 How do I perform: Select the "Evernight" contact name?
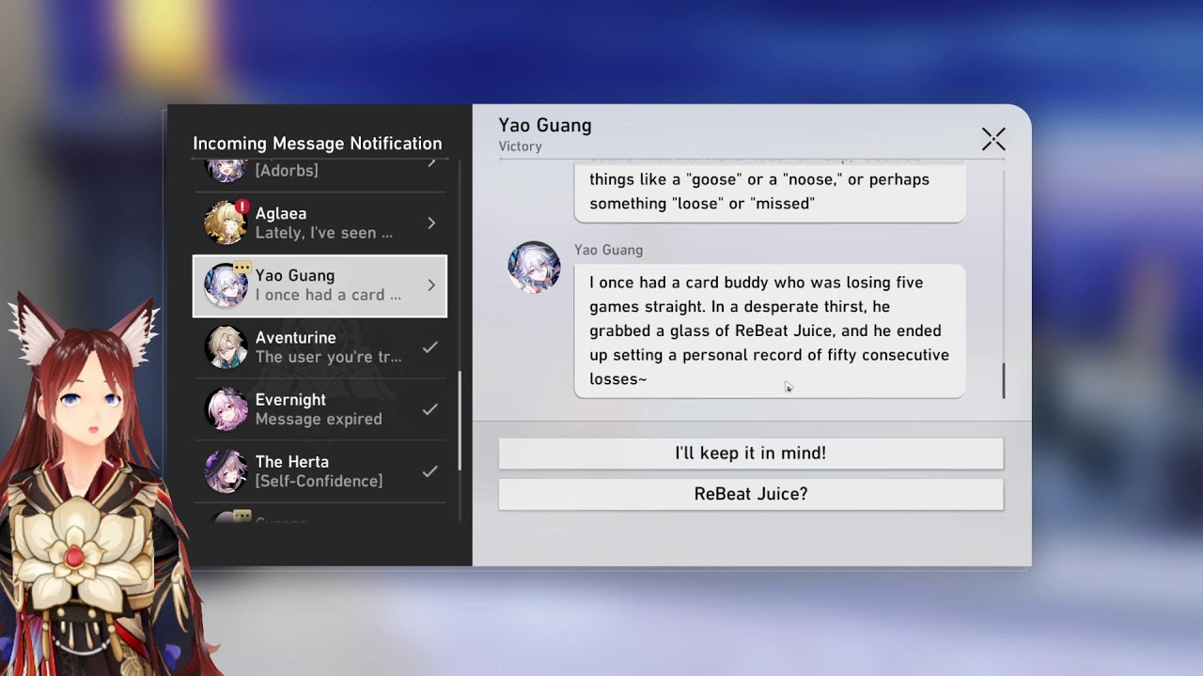[290, 400]
